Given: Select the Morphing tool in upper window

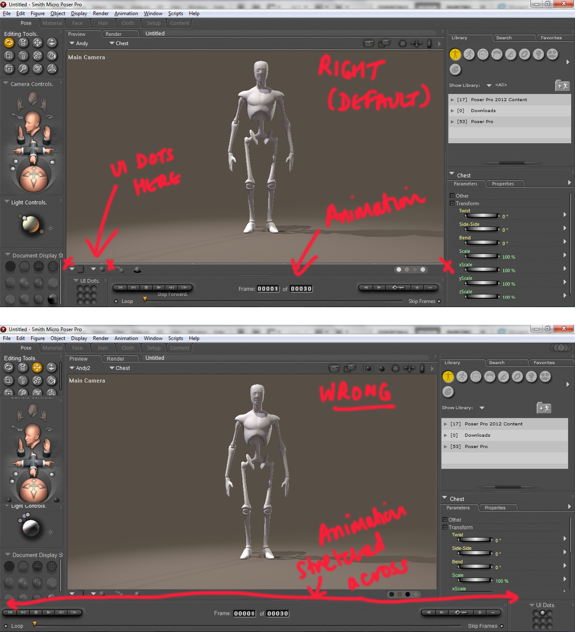Looking at the screenshot, I should pos(37,68).
